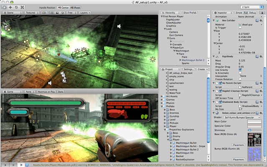
Task: Open Rigidbody help book icon
Action: tap(257, 56)
